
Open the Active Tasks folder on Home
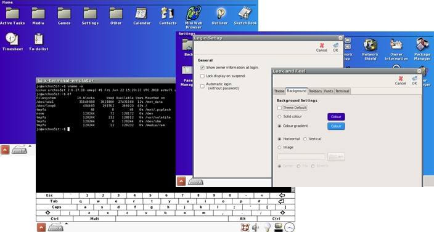(x=12, y=16)
